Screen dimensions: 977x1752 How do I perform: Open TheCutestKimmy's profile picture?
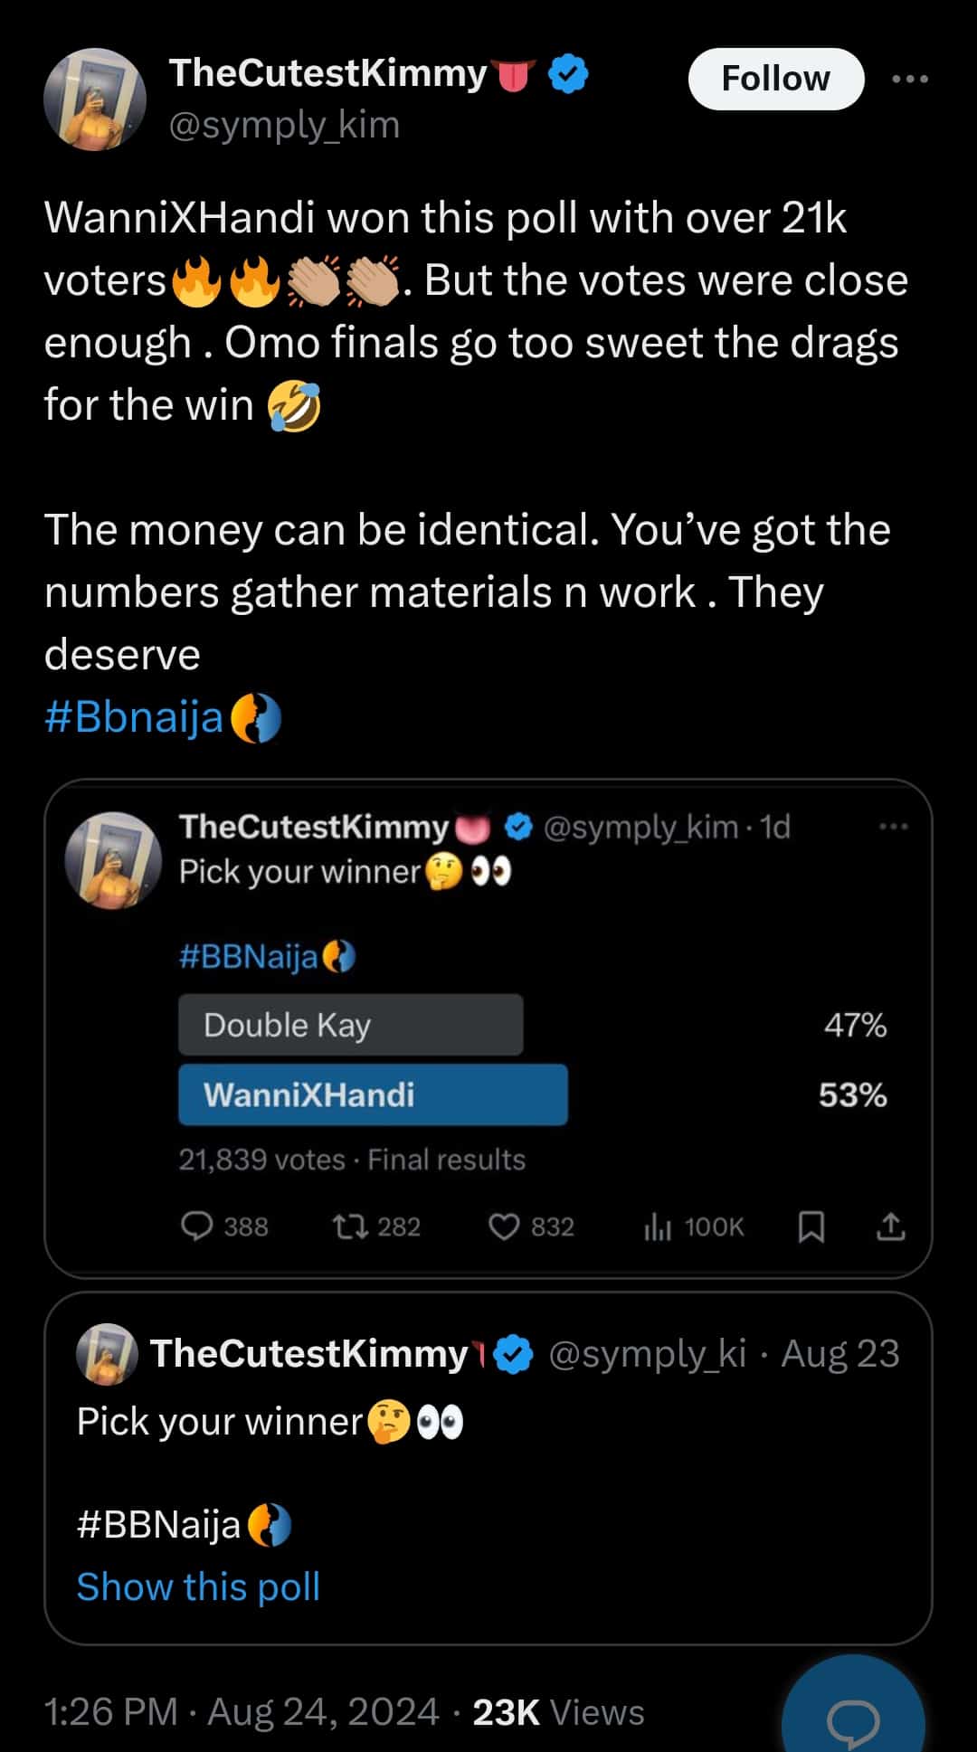95,99
